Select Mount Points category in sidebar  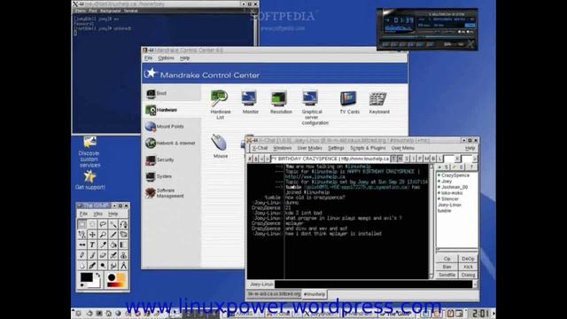pos(171,127)
